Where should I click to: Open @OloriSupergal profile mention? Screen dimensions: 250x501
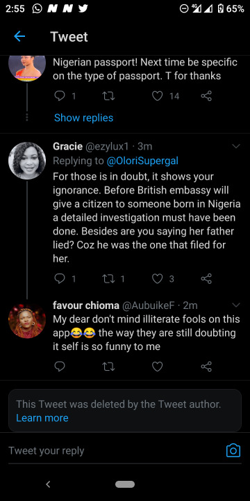(142, 161)
